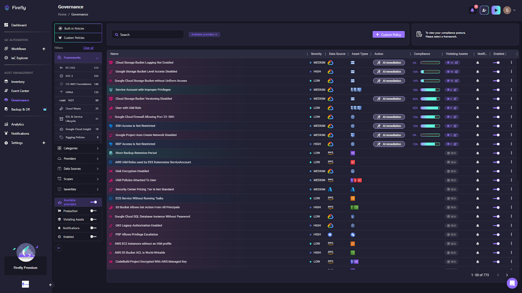Click the Custom Policy button
The width and height of the screenshot is (522, 293).
click(x=389, y=35)
